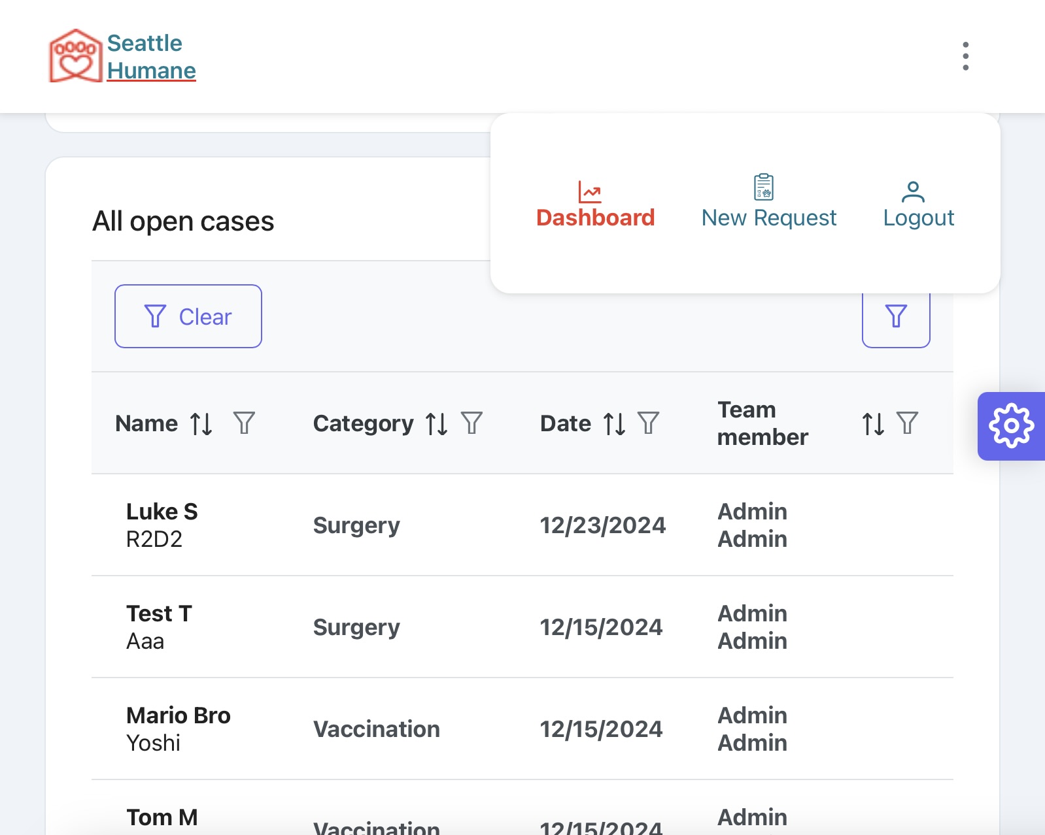This screenshot has height=835, width=1045.
Task: Click Admin Admin in Test T row
Action: 753,627
